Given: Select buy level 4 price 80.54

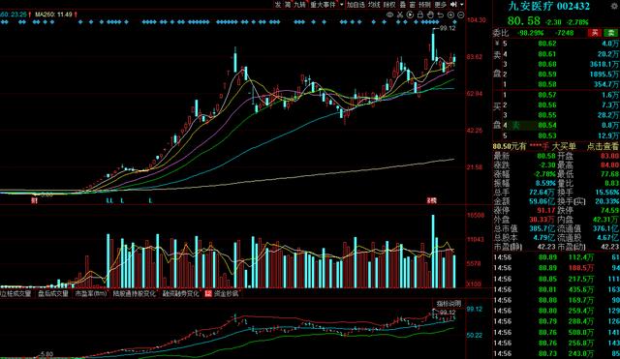Looking at the screenshot, I should (547, 125).
